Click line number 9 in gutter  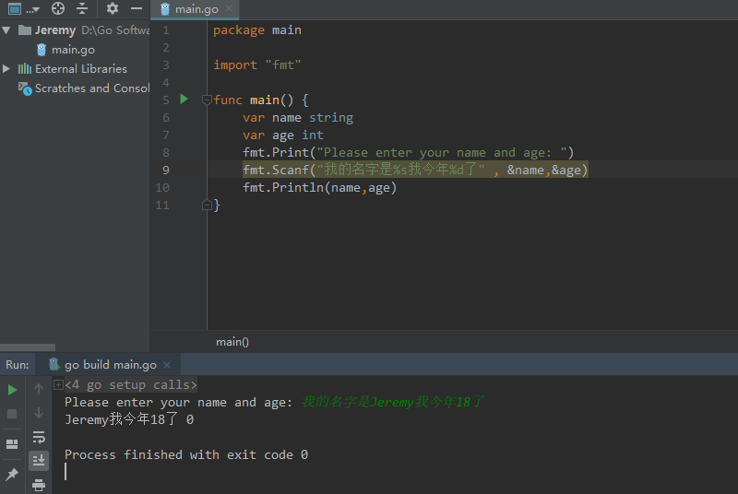click(166, 170)
